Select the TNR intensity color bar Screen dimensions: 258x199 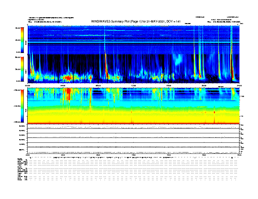click(x=22, y=106)
